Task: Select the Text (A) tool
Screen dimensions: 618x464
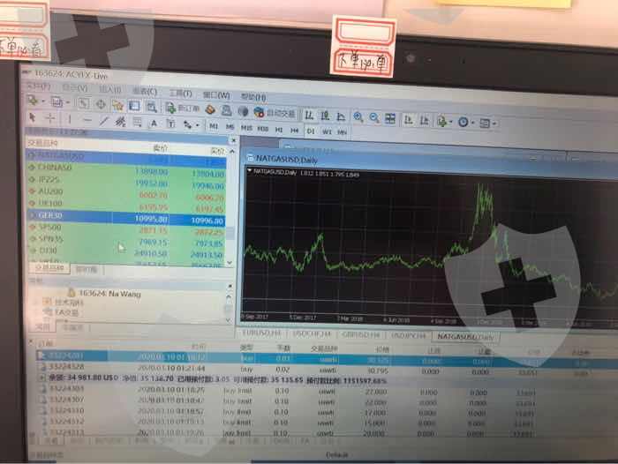Action: (x=154, y=123)
